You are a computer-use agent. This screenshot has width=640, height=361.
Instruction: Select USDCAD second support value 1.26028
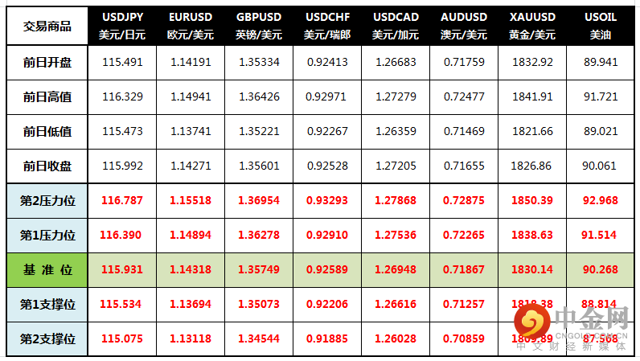(396, 339)
